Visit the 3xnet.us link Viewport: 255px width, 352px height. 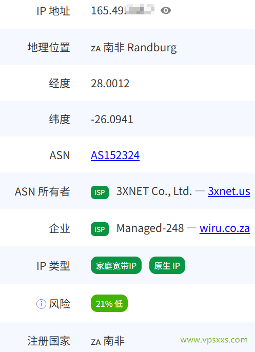[229, 191]
